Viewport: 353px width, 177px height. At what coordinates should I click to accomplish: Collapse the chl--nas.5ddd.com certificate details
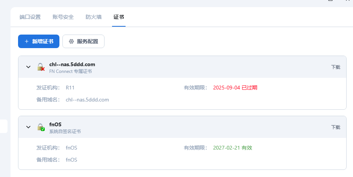tap(28, 67)
